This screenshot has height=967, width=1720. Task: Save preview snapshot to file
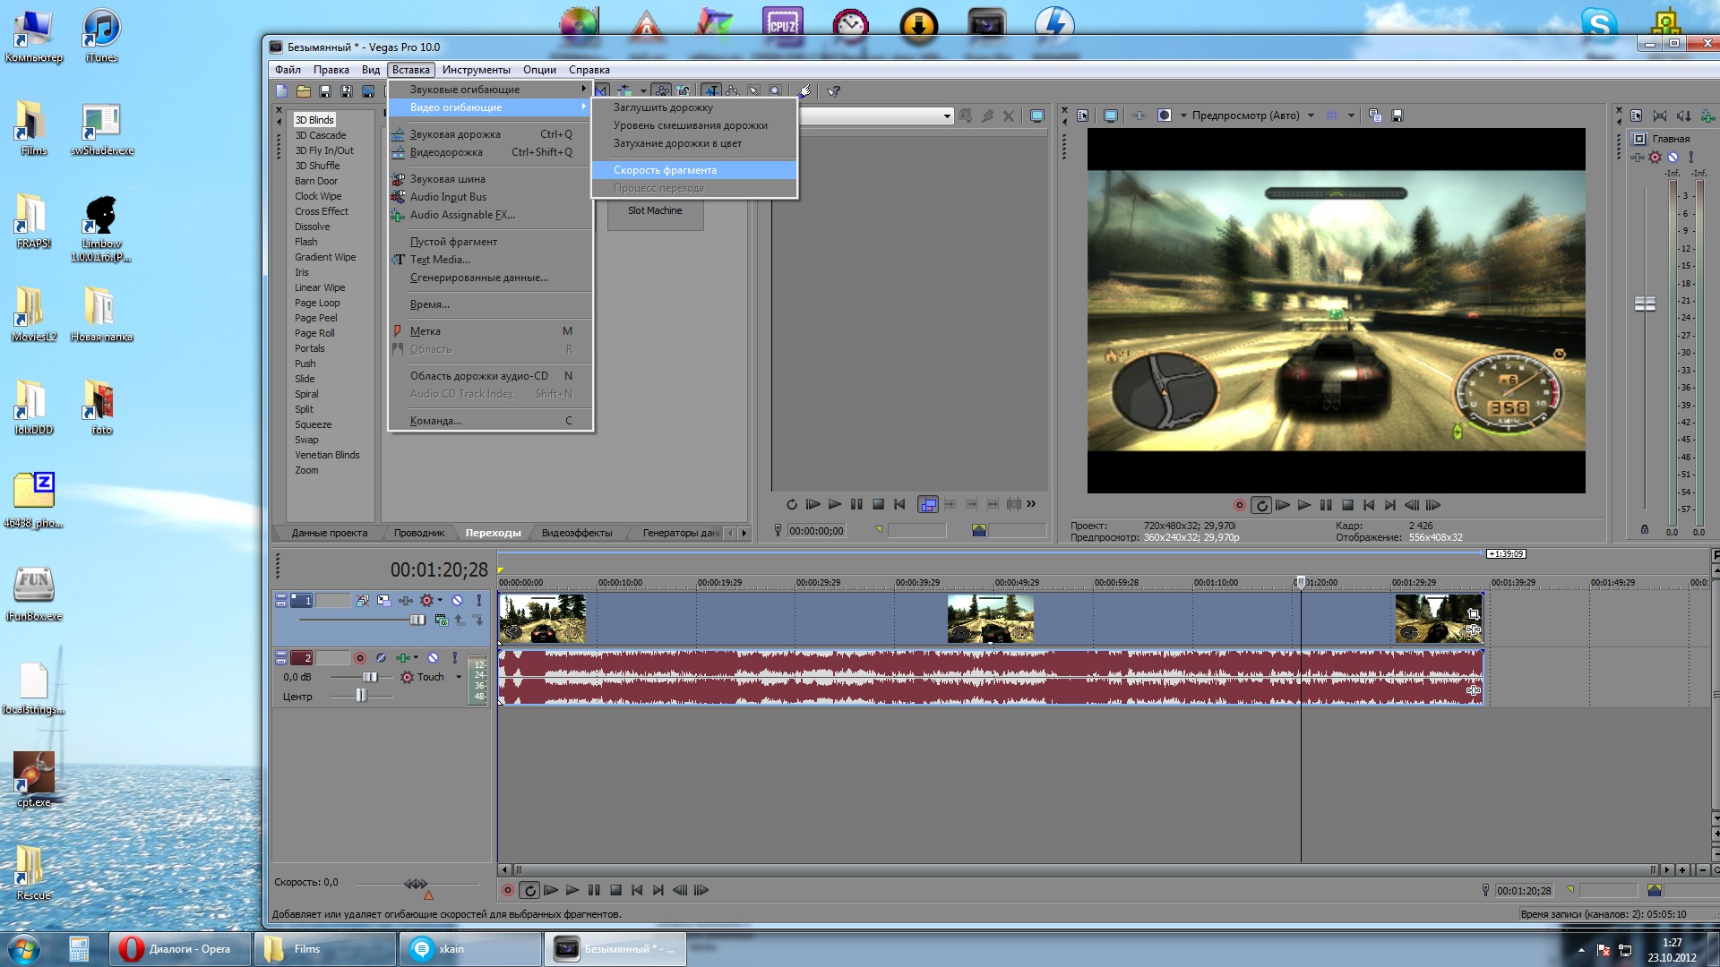(1397, 116)
